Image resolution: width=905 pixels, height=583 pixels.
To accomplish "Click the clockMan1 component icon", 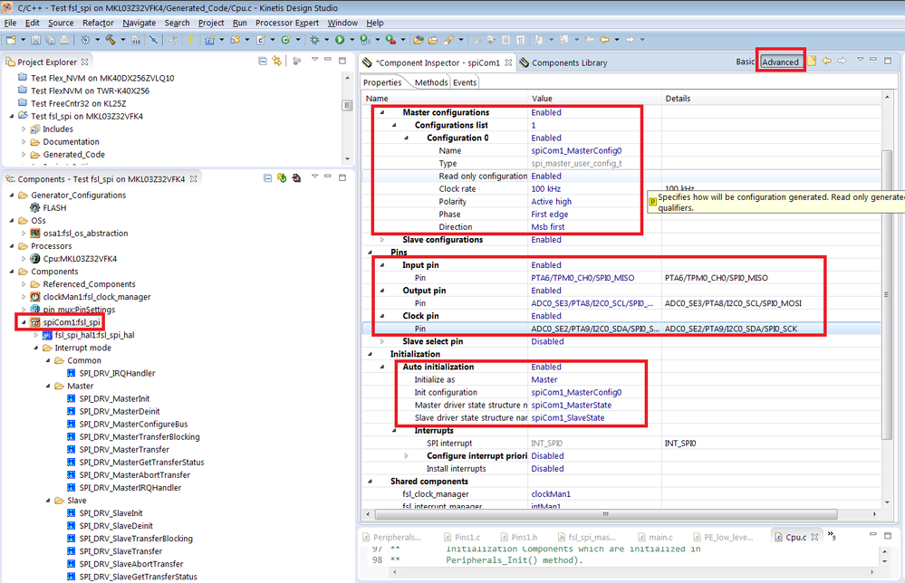I will pyautogui.click(x=35, y=296).
